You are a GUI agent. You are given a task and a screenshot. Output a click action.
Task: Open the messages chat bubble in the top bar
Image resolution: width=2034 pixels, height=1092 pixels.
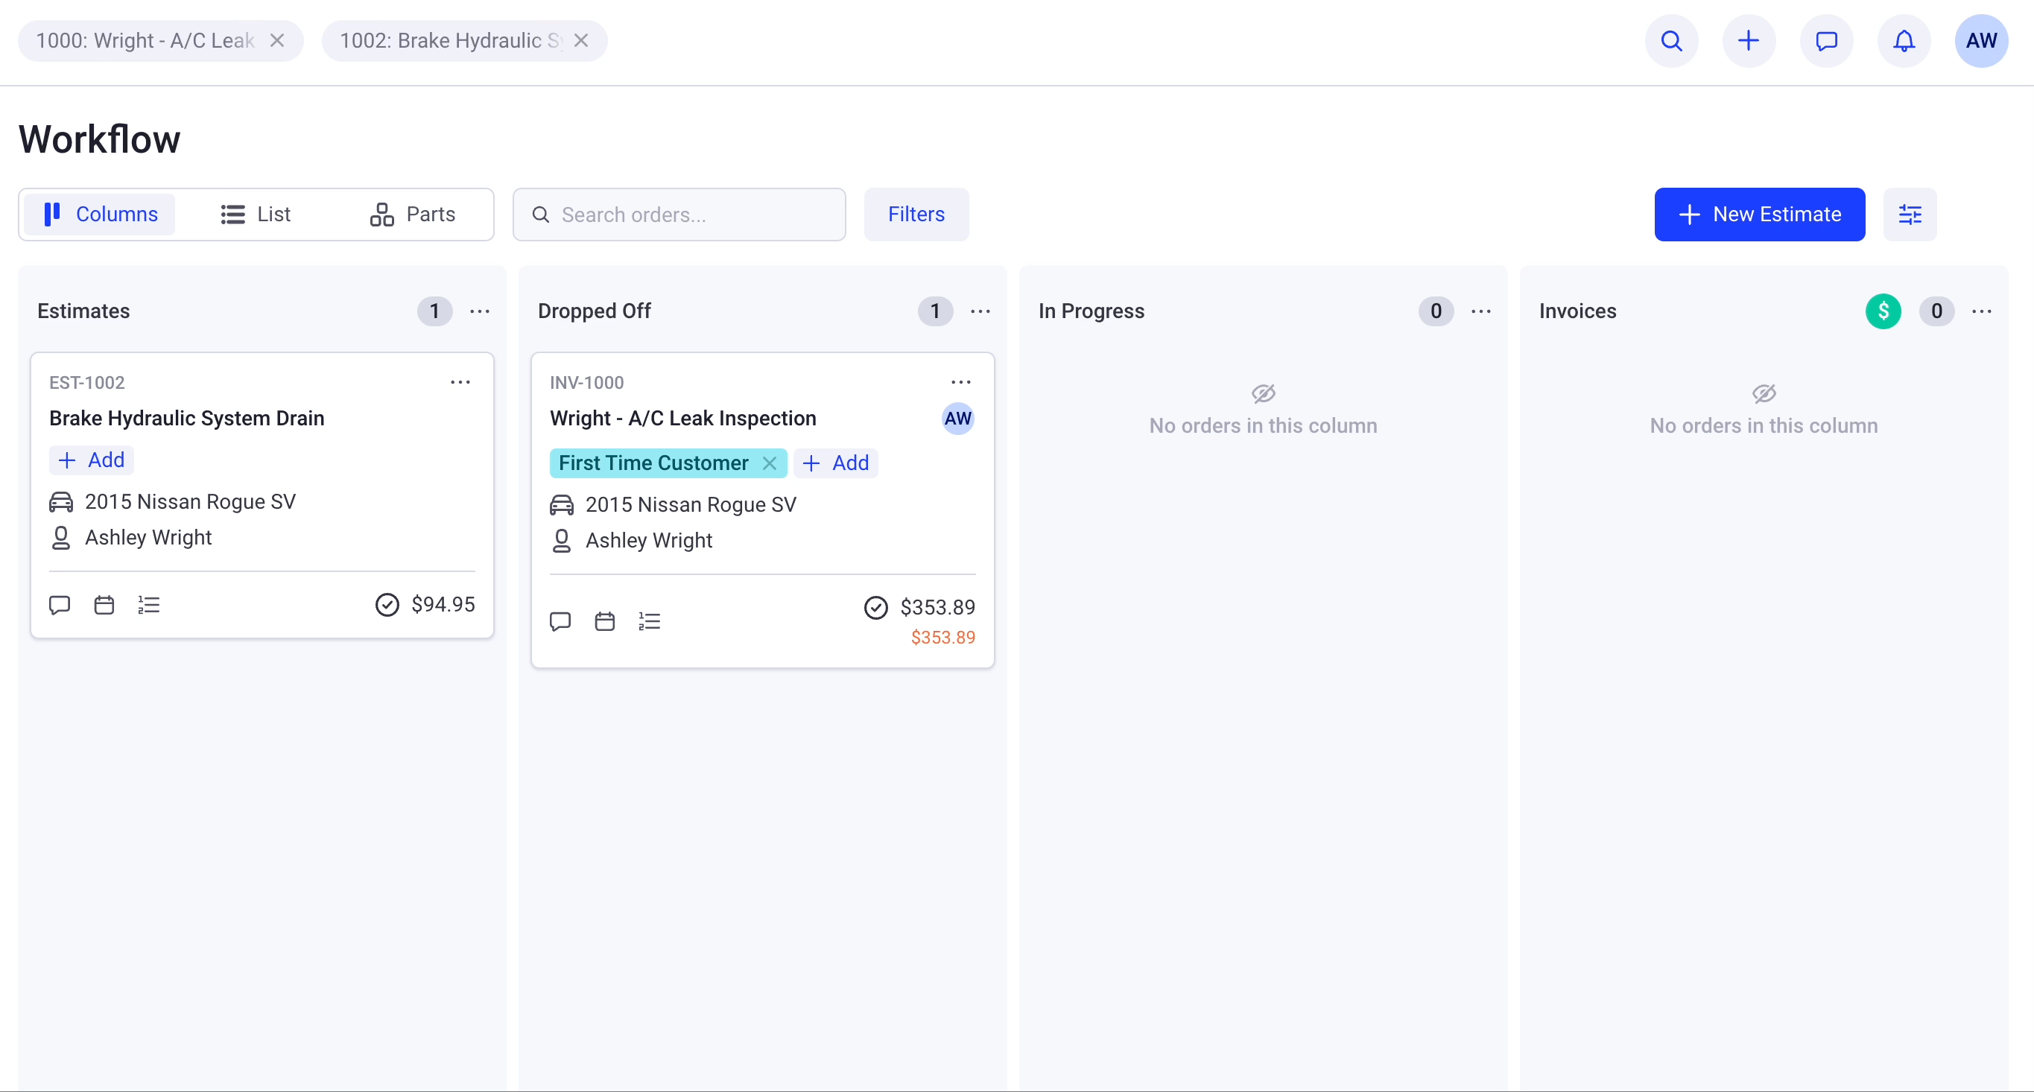(x=1826, y=41)
